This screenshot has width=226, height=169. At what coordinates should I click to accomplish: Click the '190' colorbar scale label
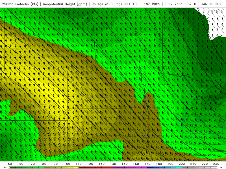pyautogui.click(x=171, y=164)
